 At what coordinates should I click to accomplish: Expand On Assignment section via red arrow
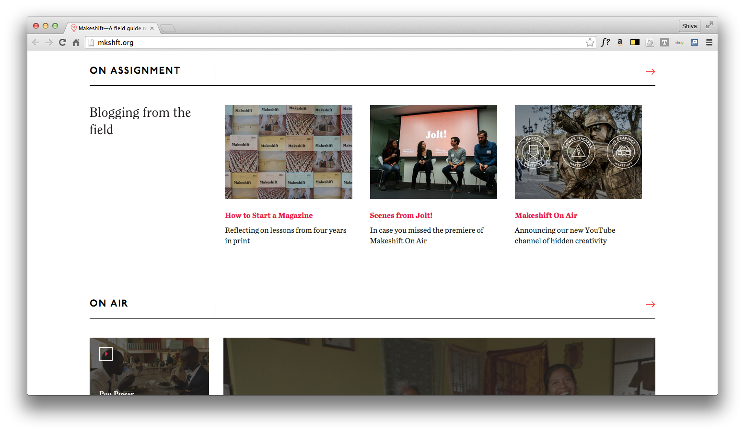pos(650,71)
